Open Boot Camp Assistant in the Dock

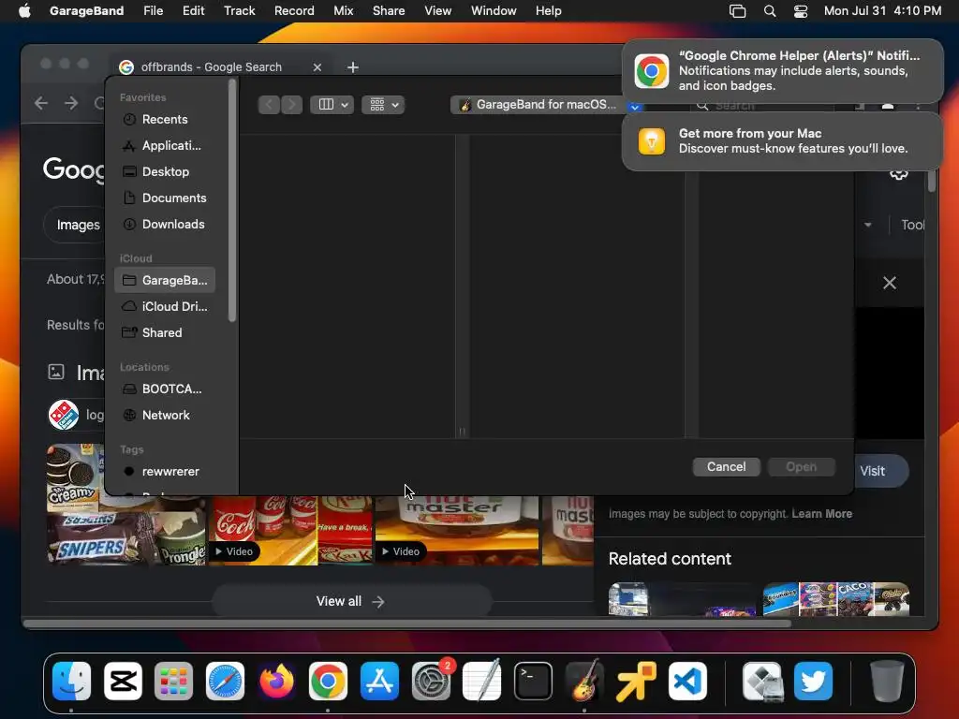point(762,681)
